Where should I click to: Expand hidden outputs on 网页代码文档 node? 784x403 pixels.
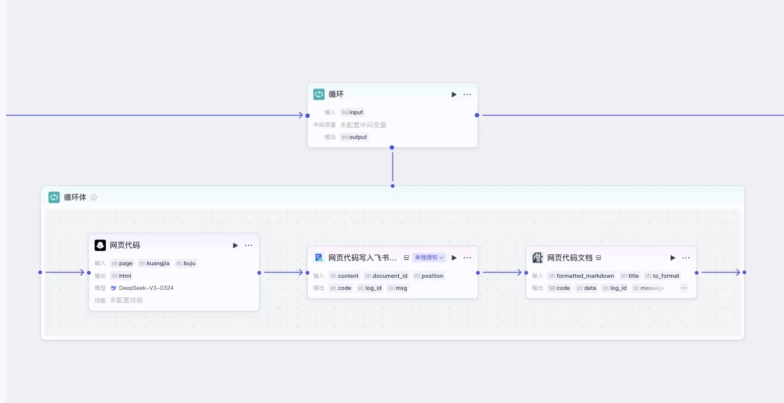(x=684, y=288)
